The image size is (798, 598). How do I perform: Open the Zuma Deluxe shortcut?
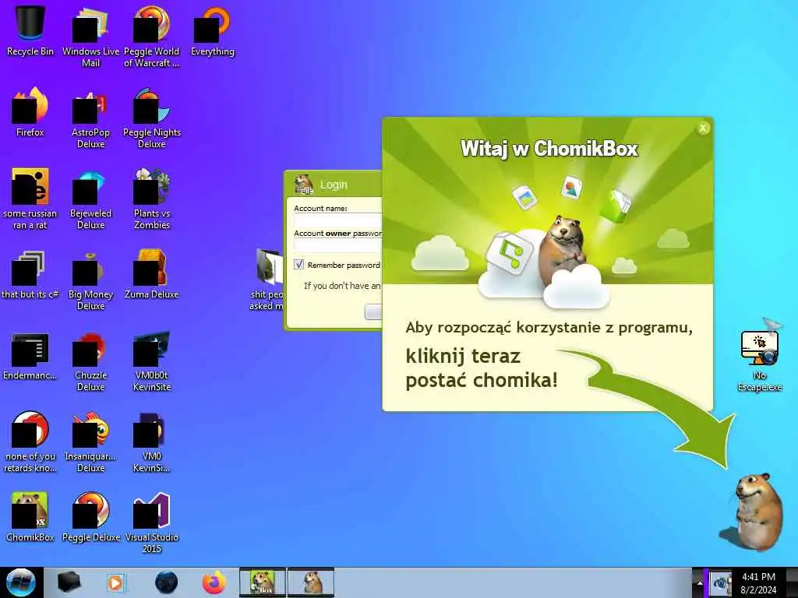click(152, 275)
